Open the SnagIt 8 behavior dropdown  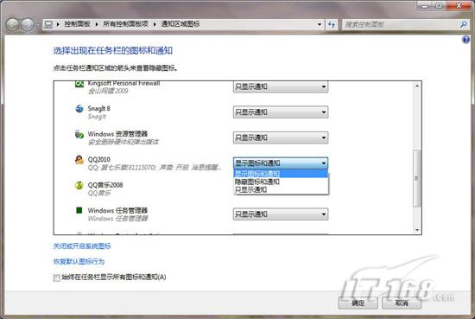pos(281,112)
